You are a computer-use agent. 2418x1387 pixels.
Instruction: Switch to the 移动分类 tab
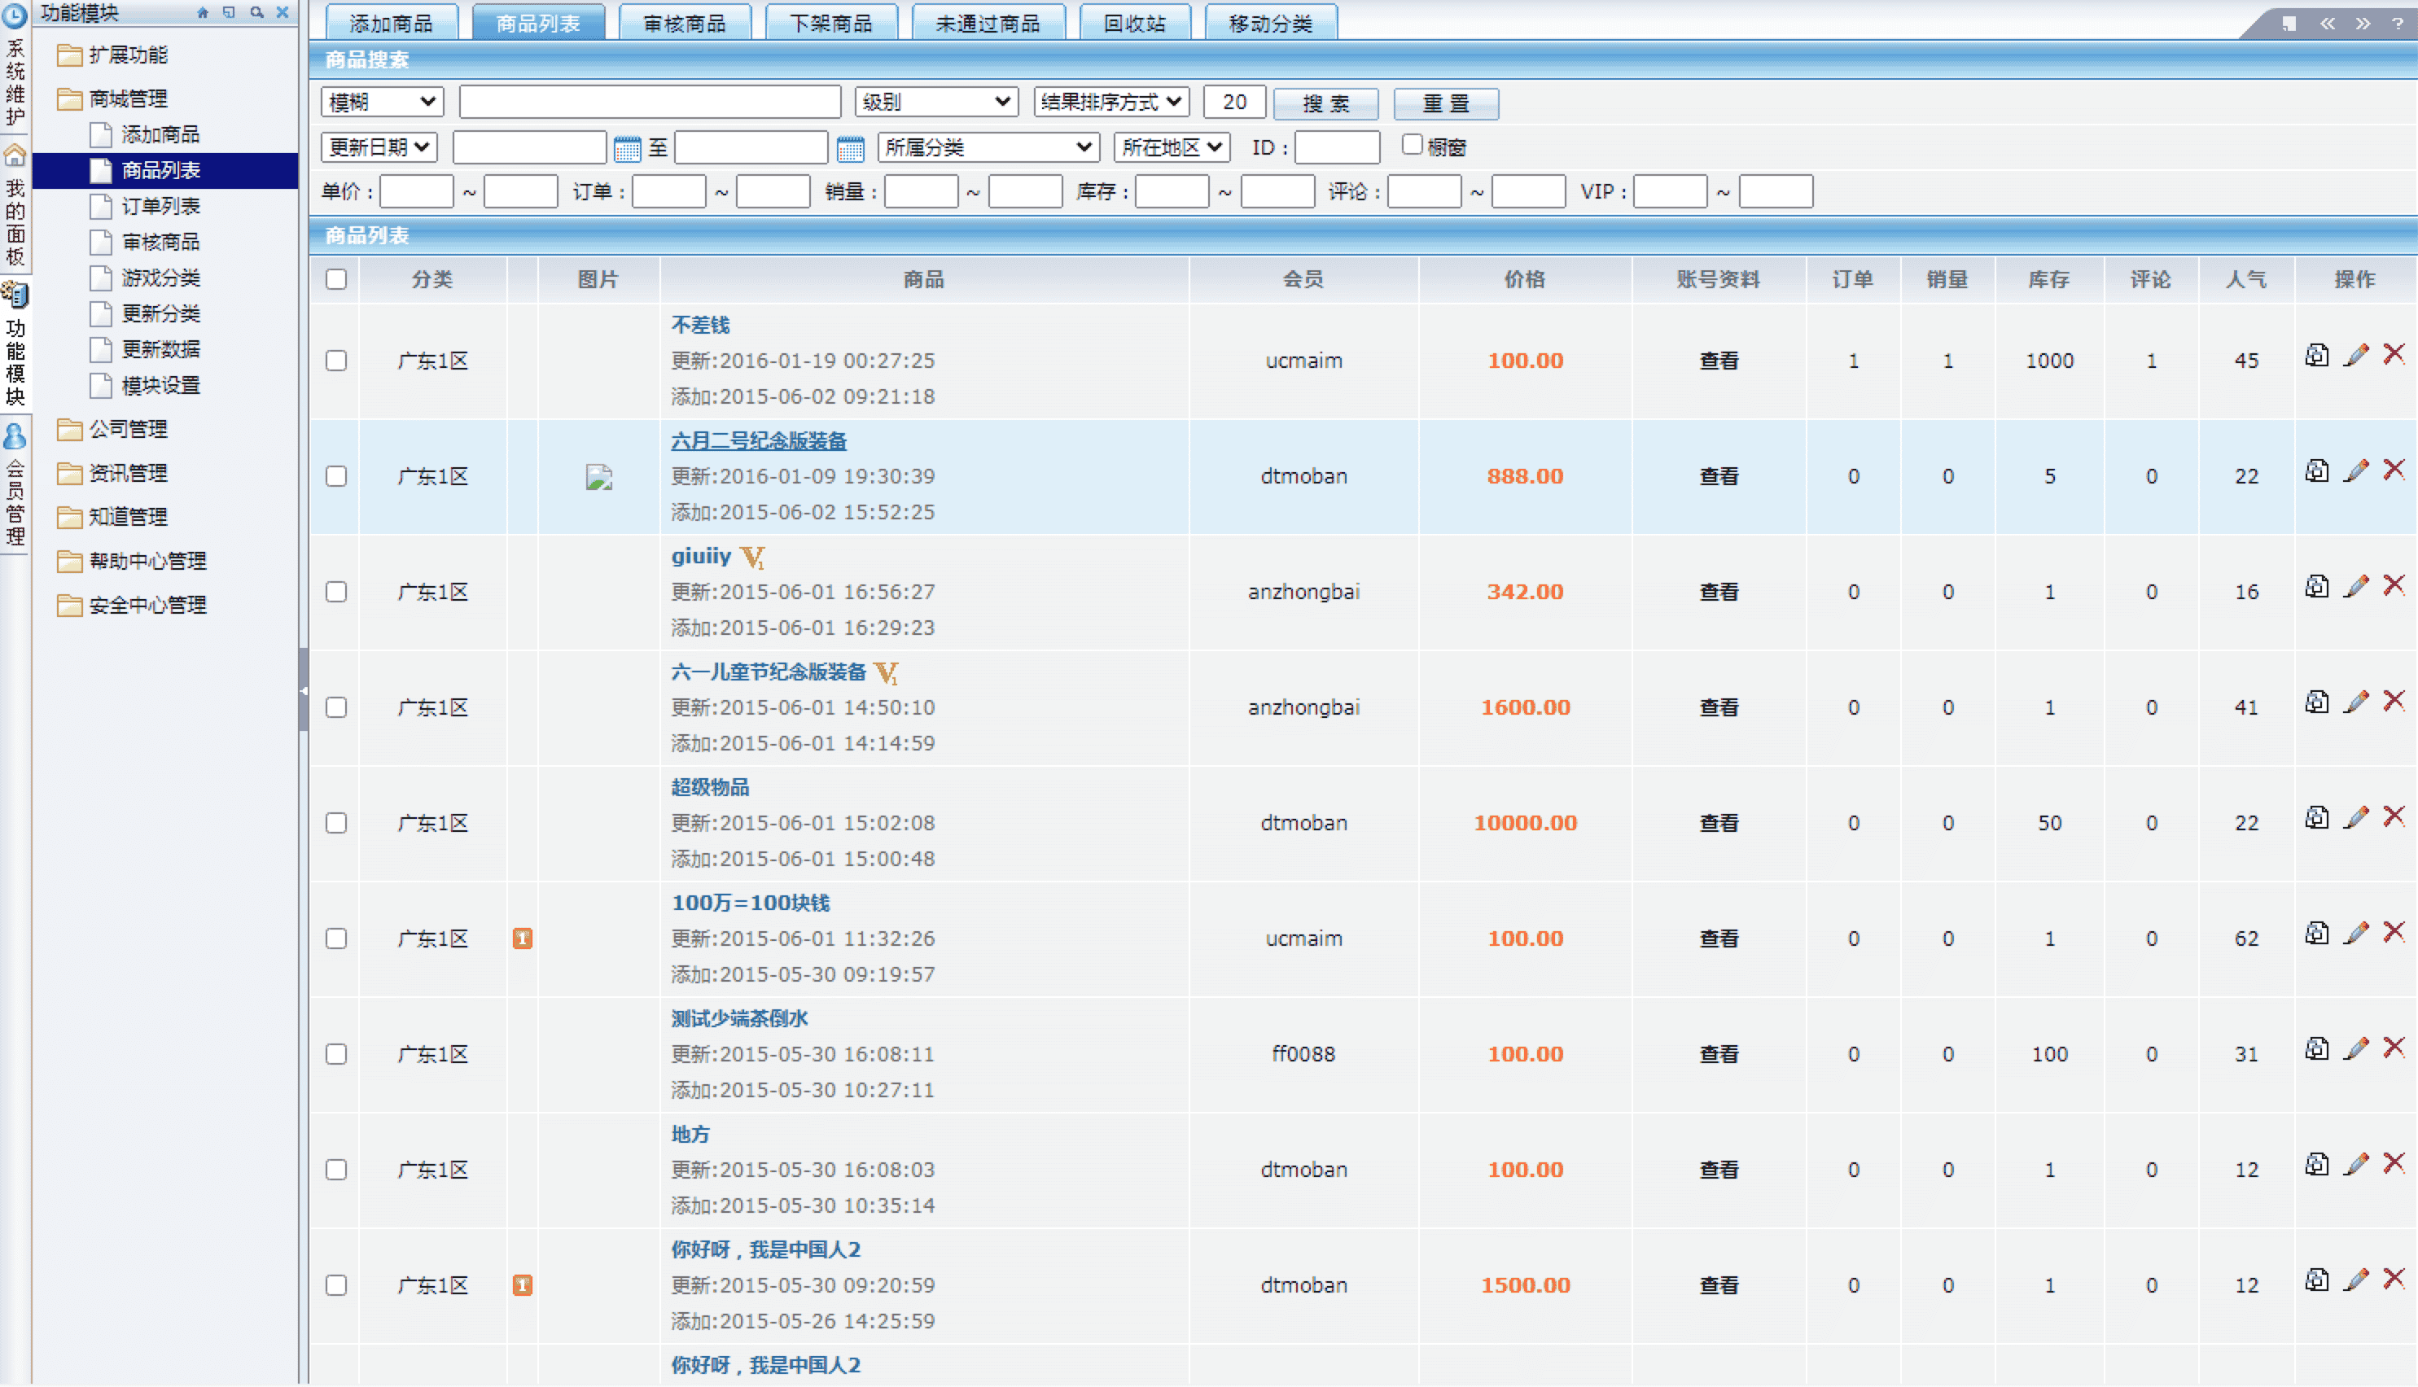[x=1271, y=23]
